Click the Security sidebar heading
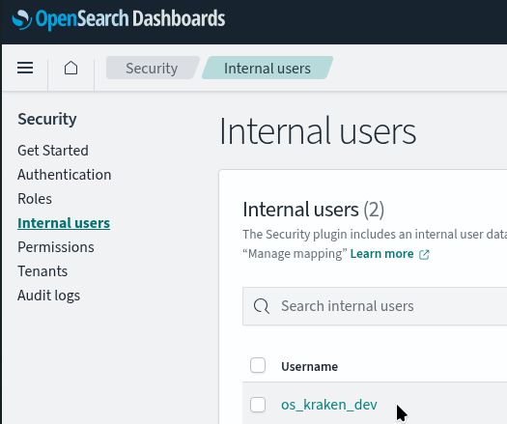This screenshot has height=424, width=507. click(x=47, y=119)
